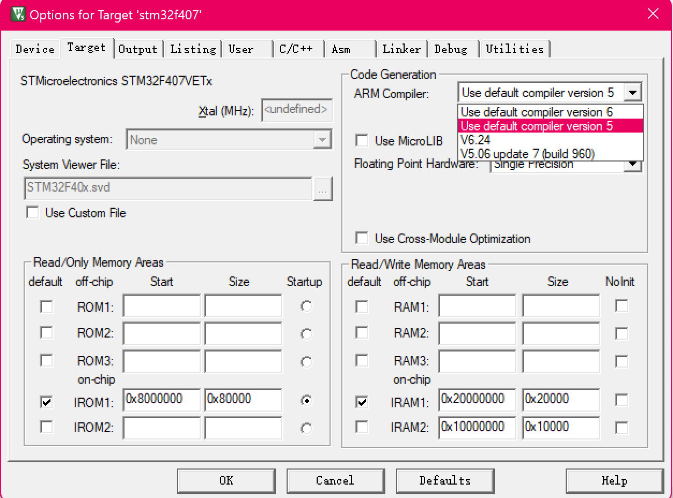
Task: Enable NoInit for RAM3
Action: click(x=621, y=361)
